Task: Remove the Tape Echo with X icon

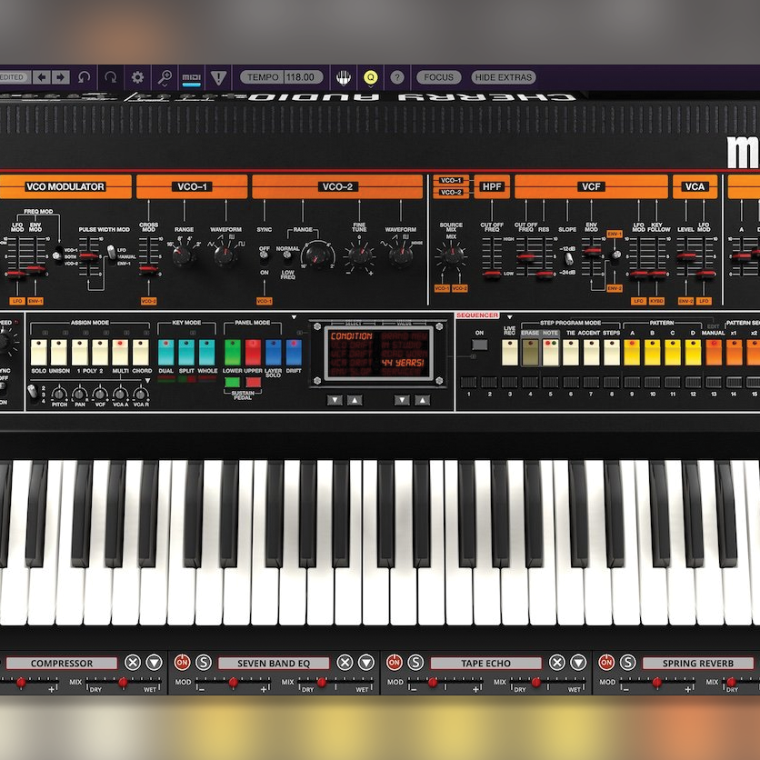Action: [x=557, y=662]
